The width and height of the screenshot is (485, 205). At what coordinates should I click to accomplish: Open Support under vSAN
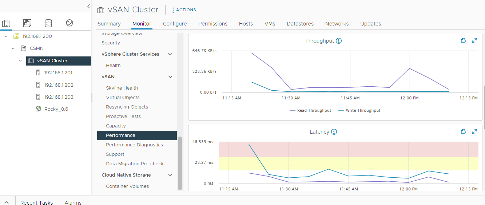115,154
